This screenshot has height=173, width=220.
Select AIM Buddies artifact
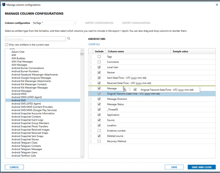tap(18, 58)
